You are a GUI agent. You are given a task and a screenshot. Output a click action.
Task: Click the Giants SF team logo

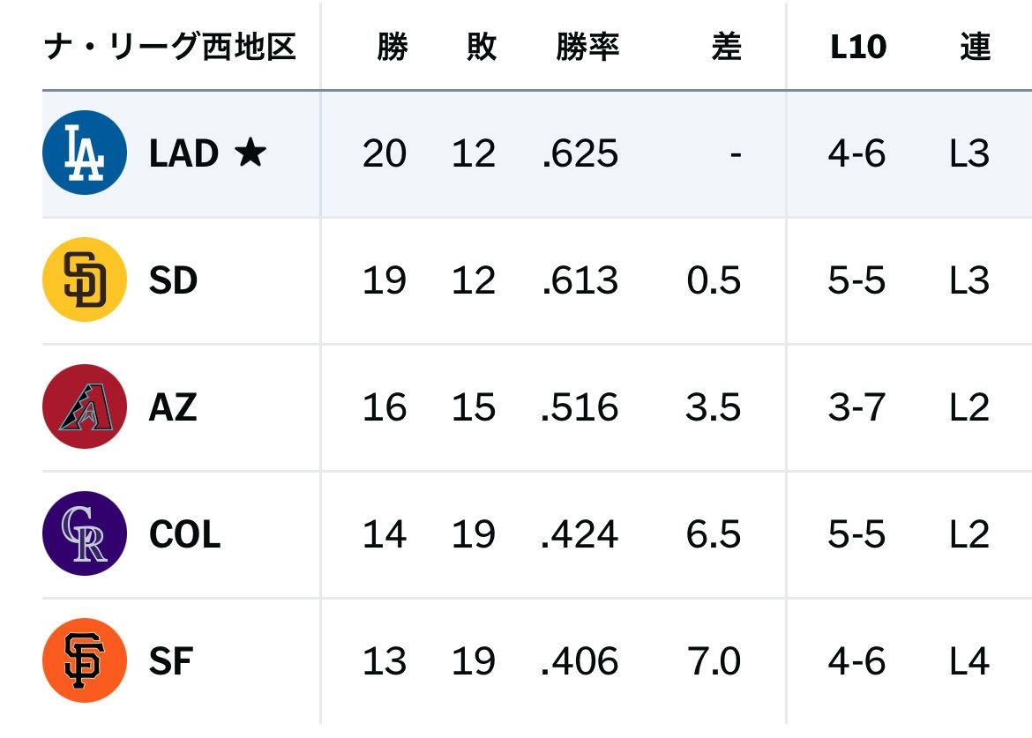(85, 660)
